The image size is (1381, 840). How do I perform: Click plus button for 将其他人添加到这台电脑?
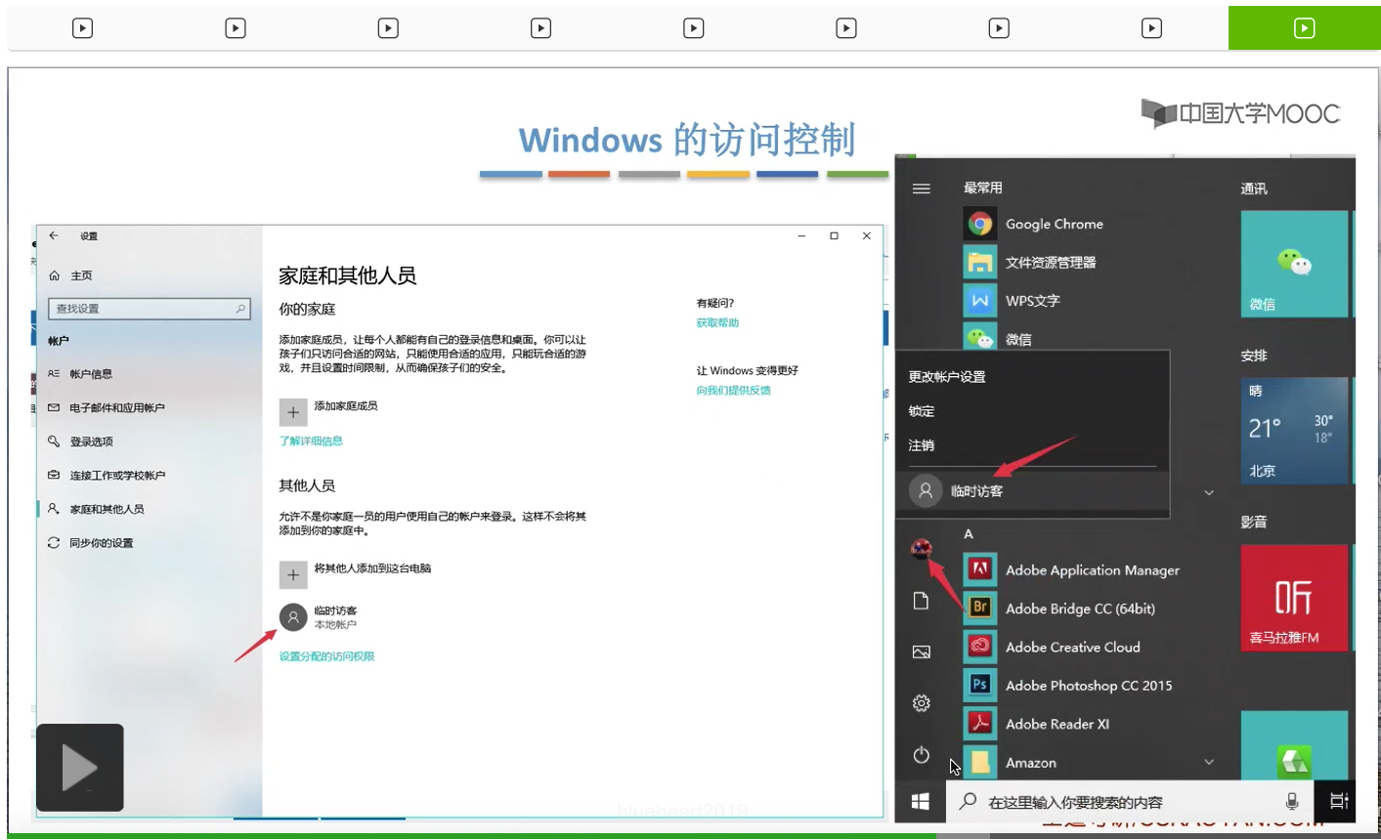click(293, 574)
